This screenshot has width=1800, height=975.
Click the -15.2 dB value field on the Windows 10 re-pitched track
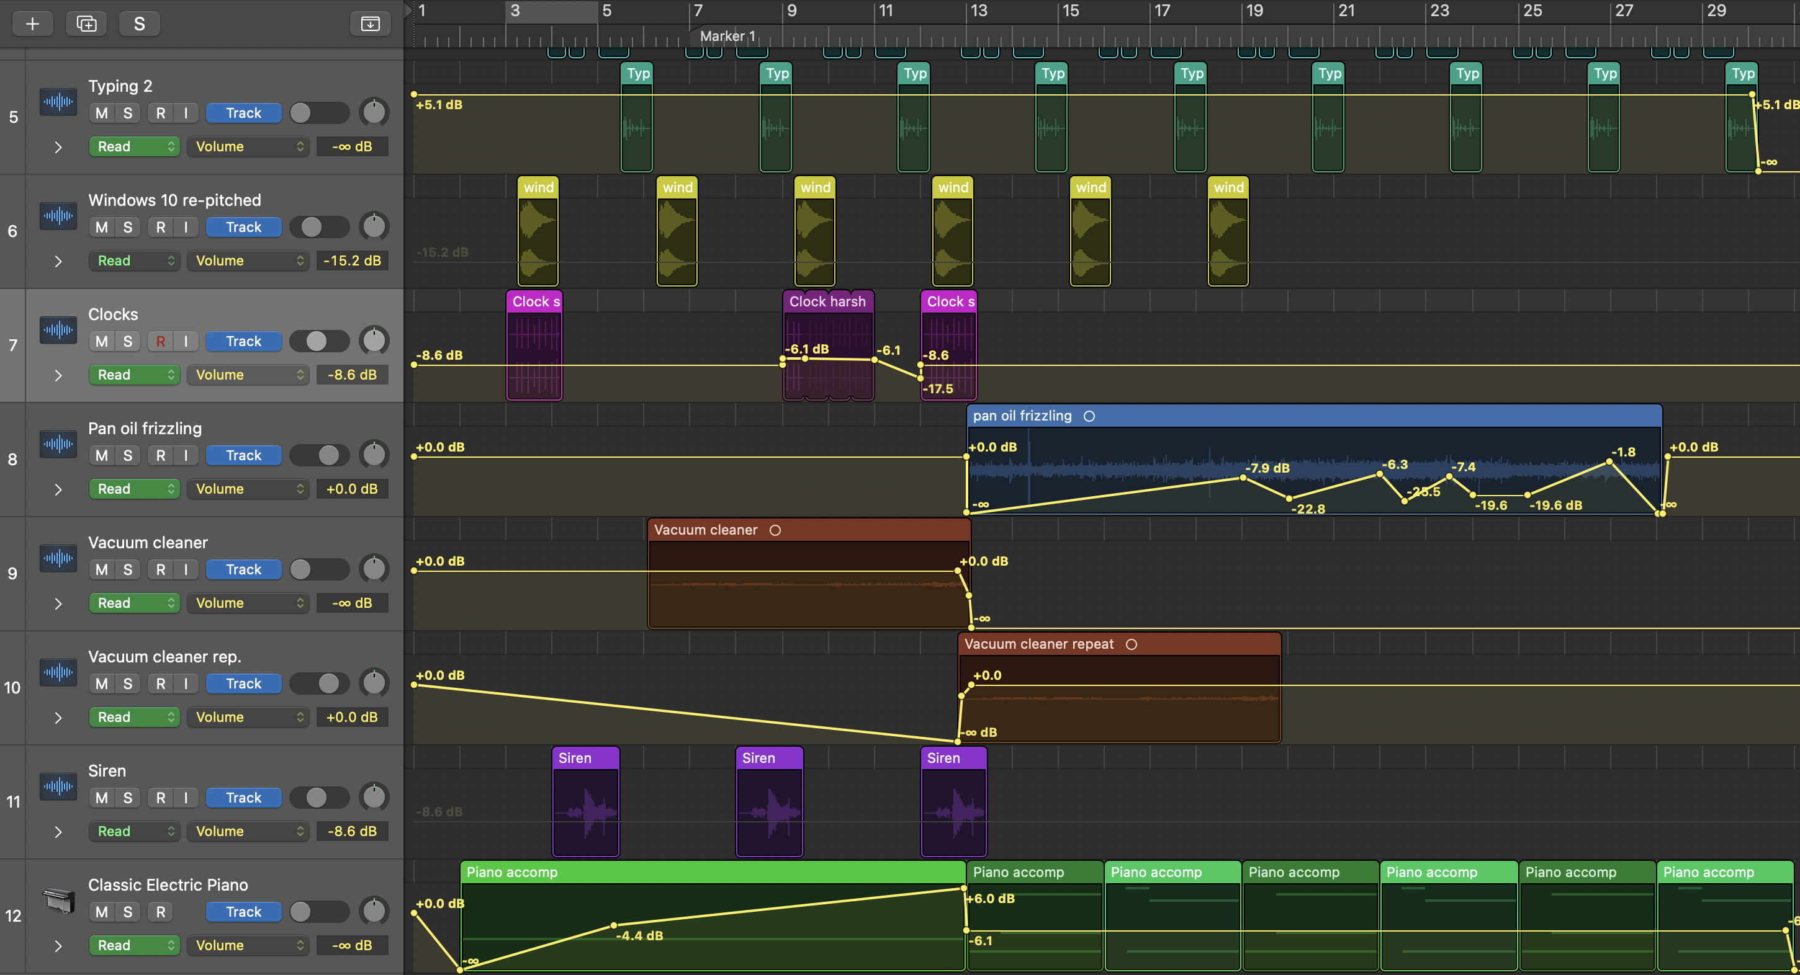click(352, 260)
